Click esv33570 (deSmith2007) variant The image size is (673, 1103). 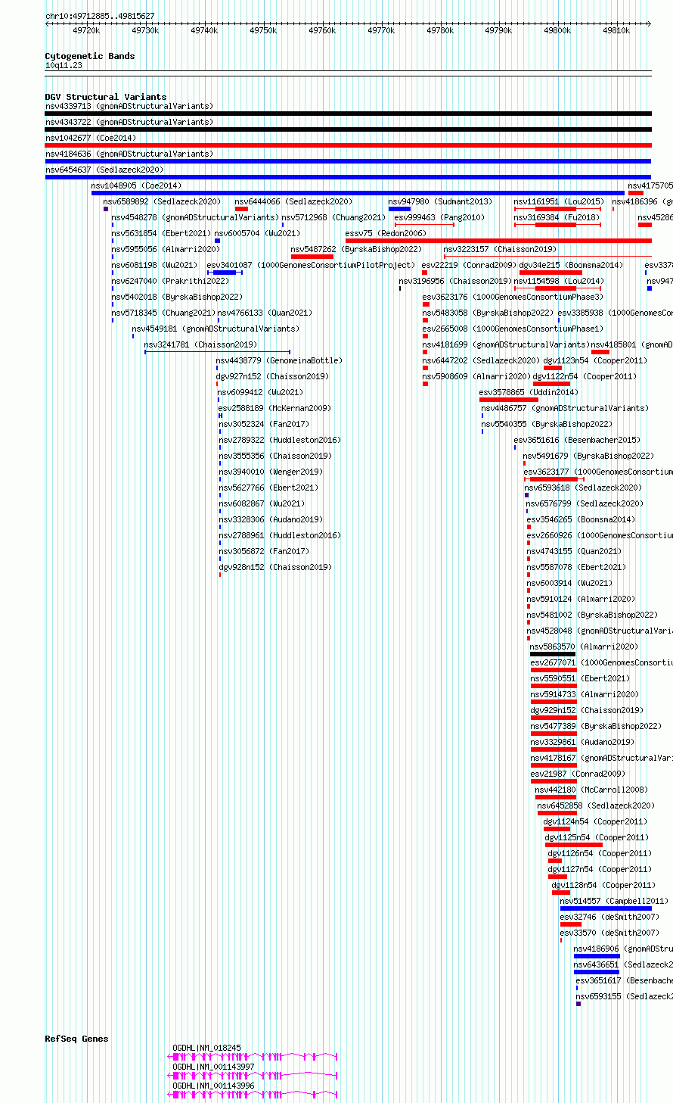point(609,933)
